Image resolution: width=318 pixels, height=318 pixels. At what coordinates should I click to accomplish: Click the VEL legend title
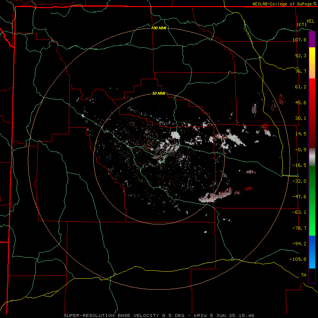310,21
